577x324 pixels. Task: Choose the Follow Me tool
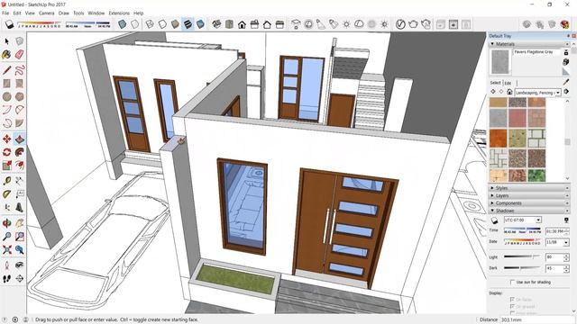[x=20, y=152]
